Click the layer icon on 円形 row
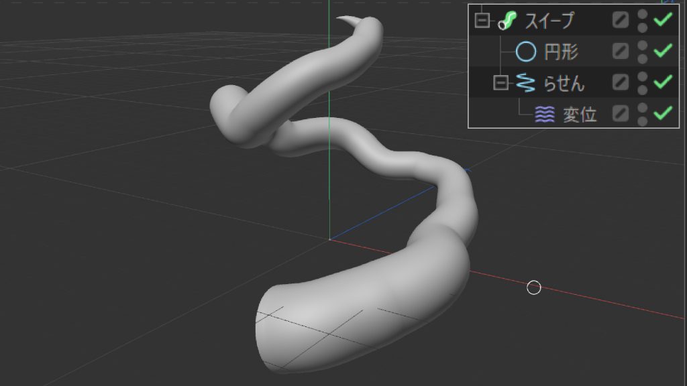 pyautogui.click(x=621, y=51)
